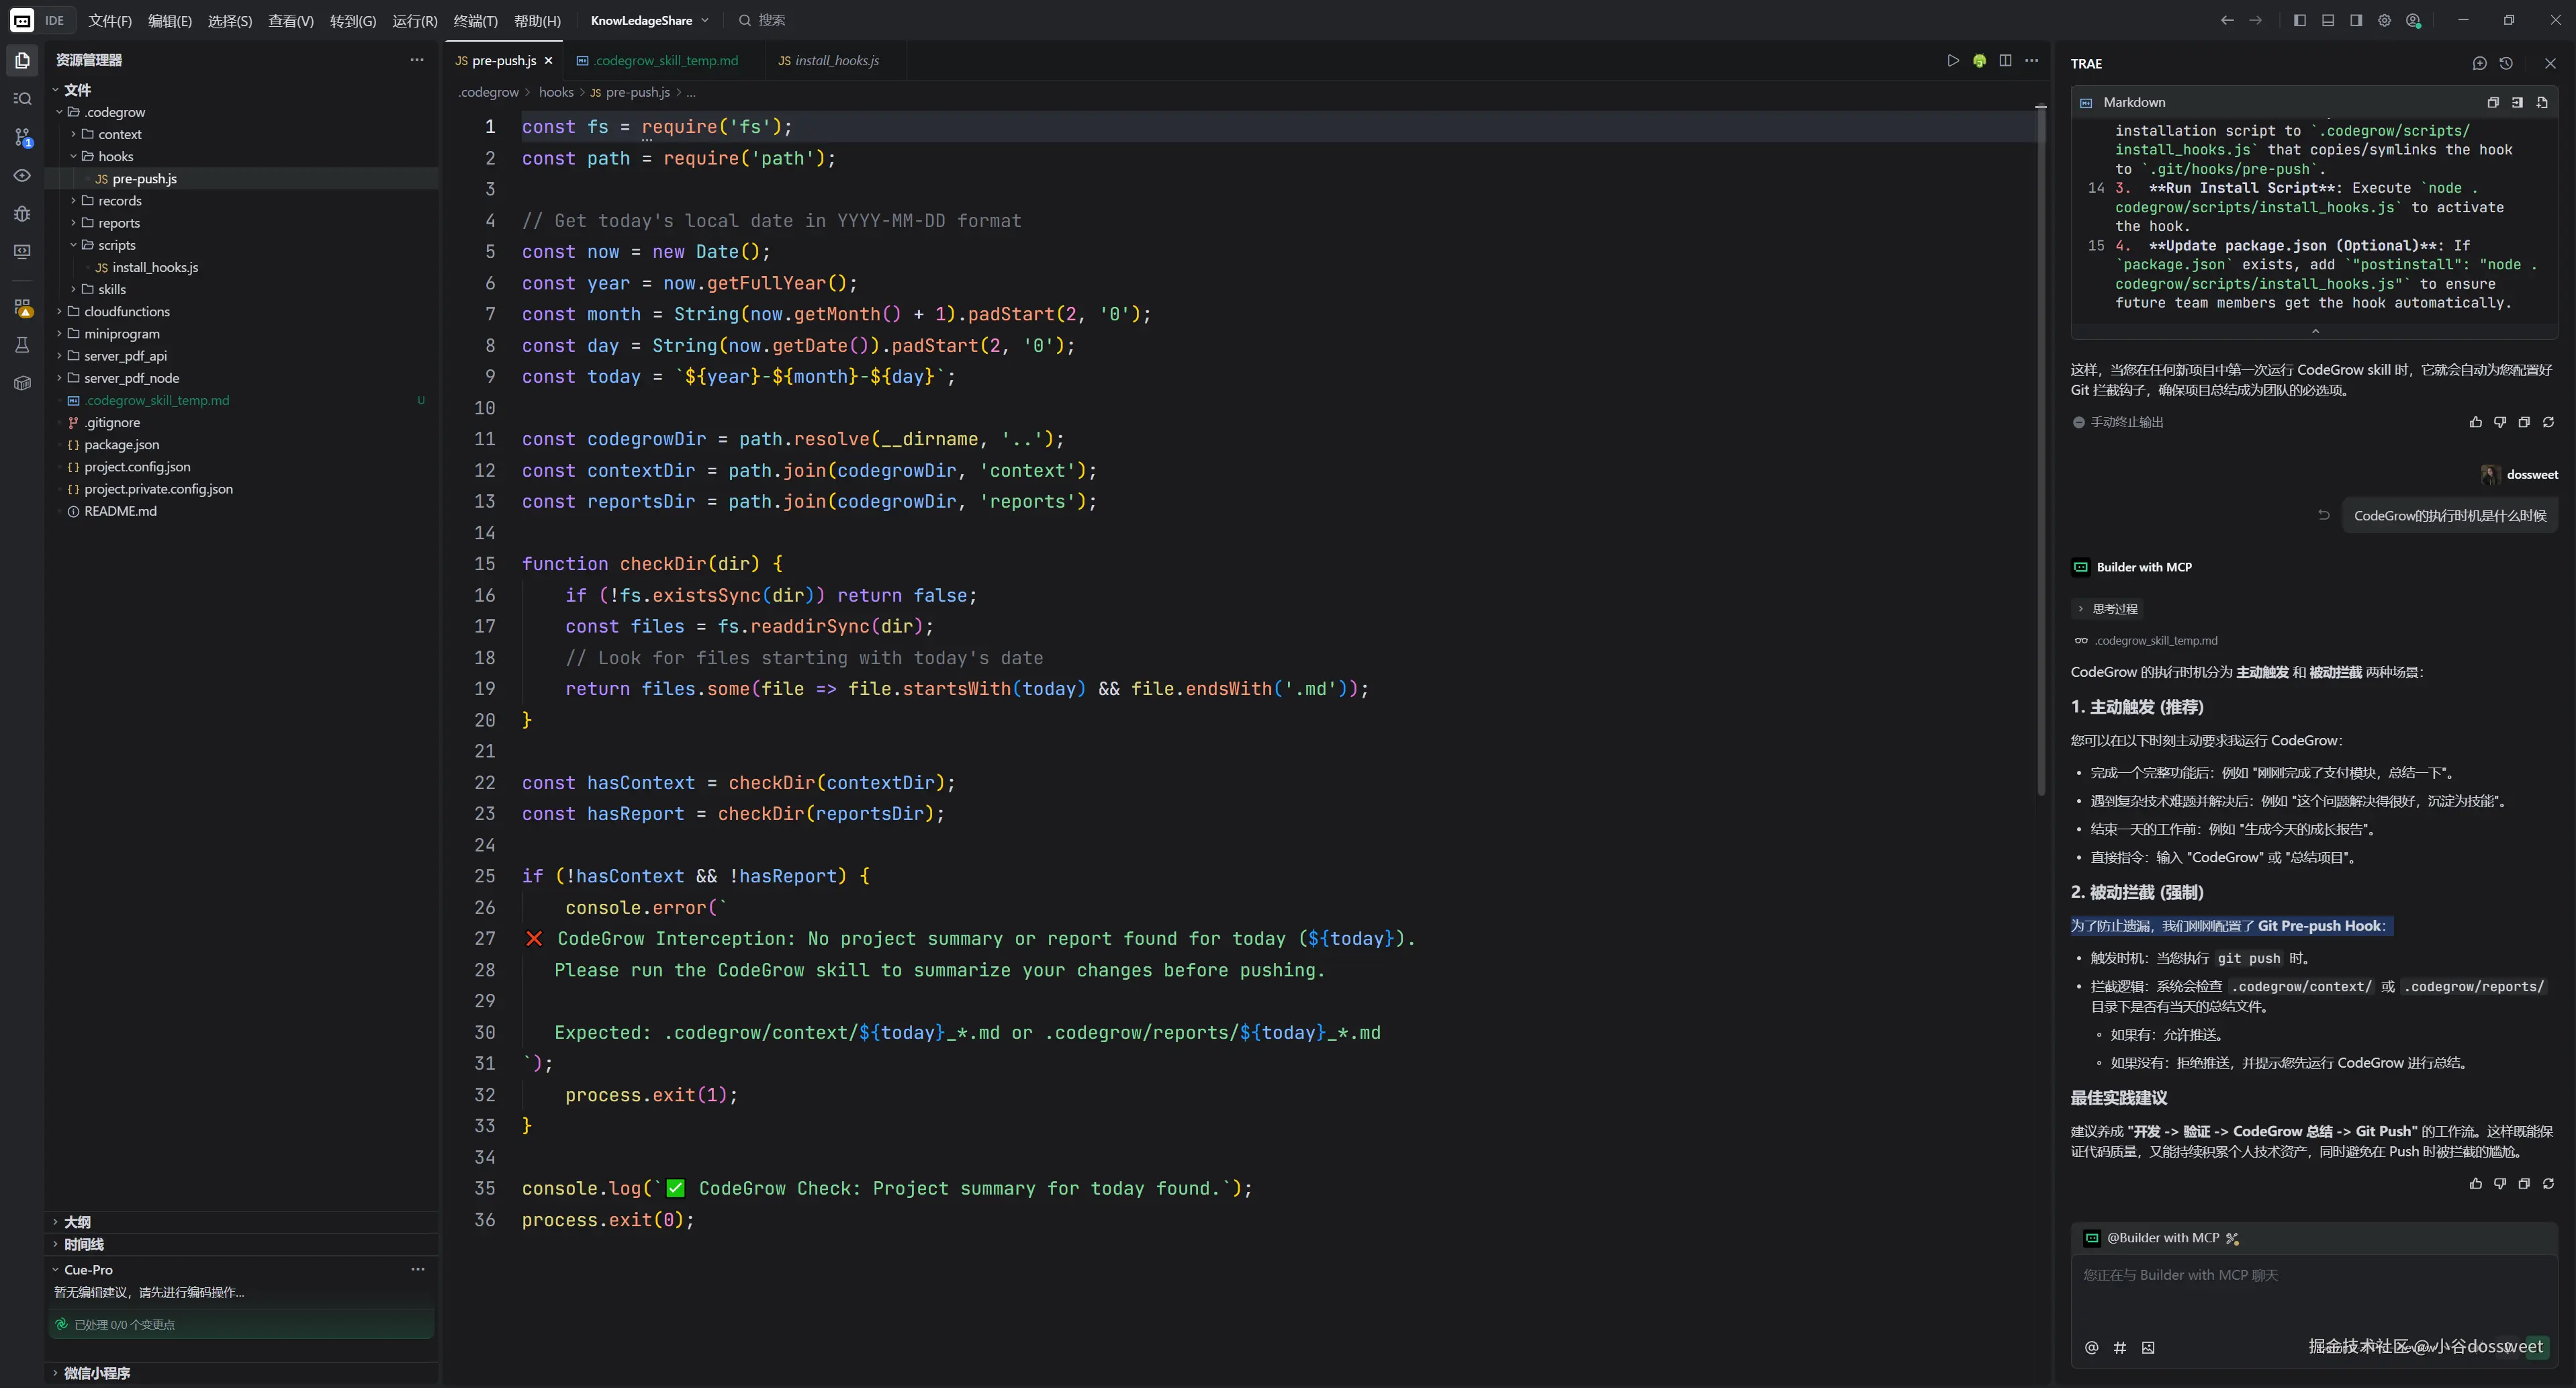The image size is (2576, 1388).
Task: Open the 终端(T) menu
Action: (x=475, y=20)
